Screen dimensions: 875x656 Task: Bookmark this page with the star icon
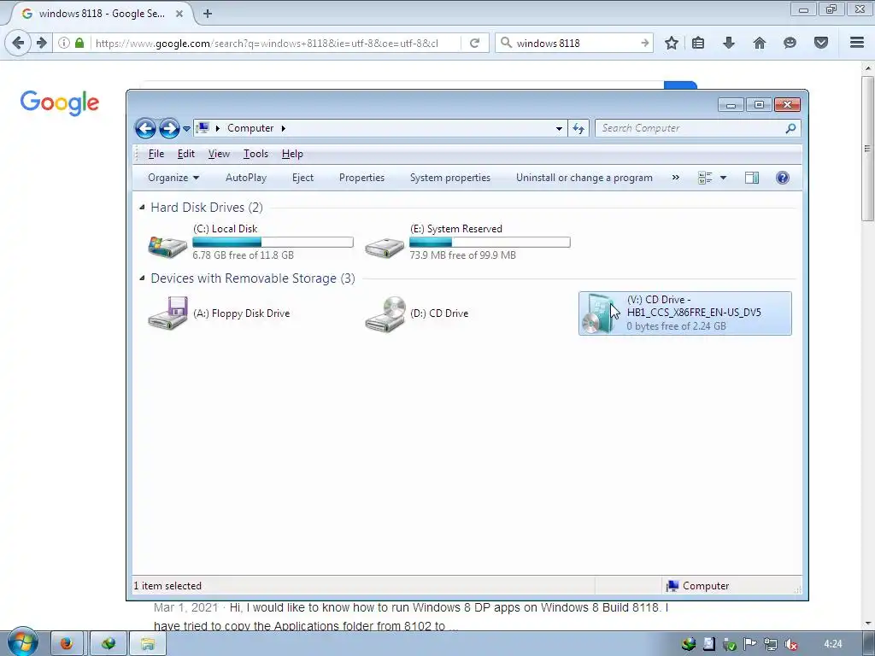672,43
